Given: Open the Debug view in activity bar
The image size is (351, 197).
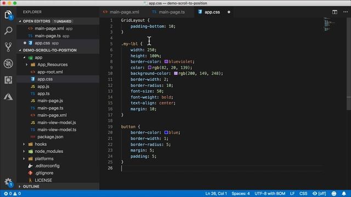Looking at the screenshot, I should tap(8, 63).
